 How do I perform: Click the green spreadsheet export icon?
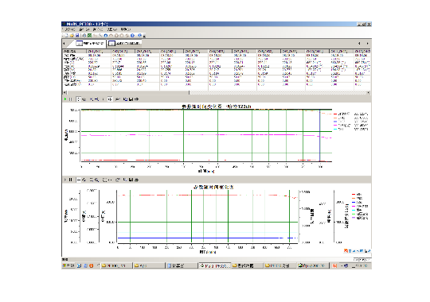click(90, 36)
